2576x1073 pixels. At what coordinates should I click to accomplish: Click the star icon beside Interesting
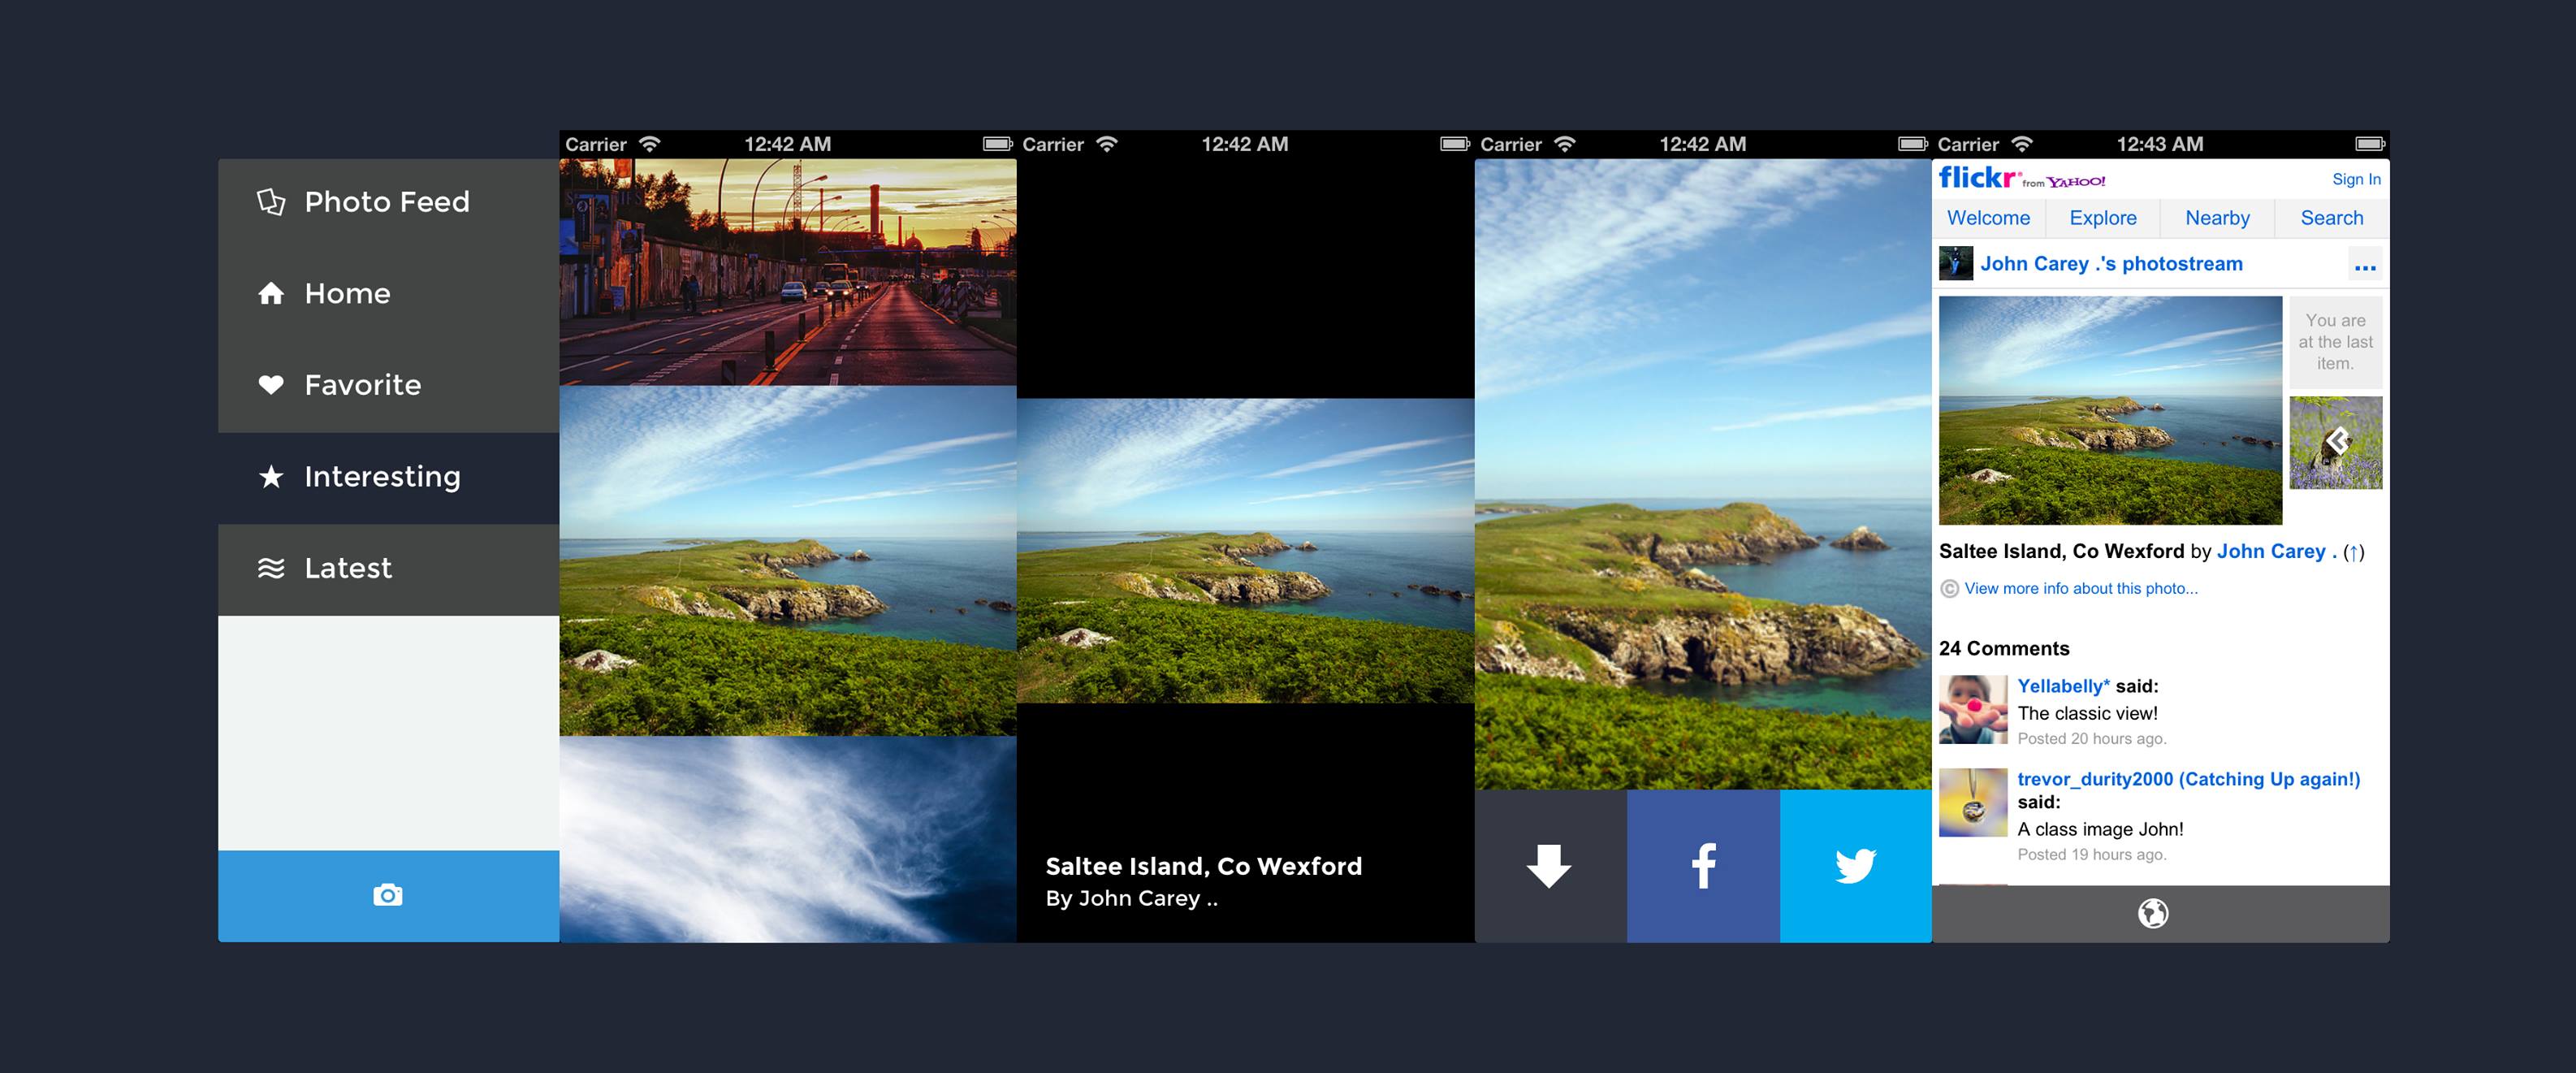[271, 477]
